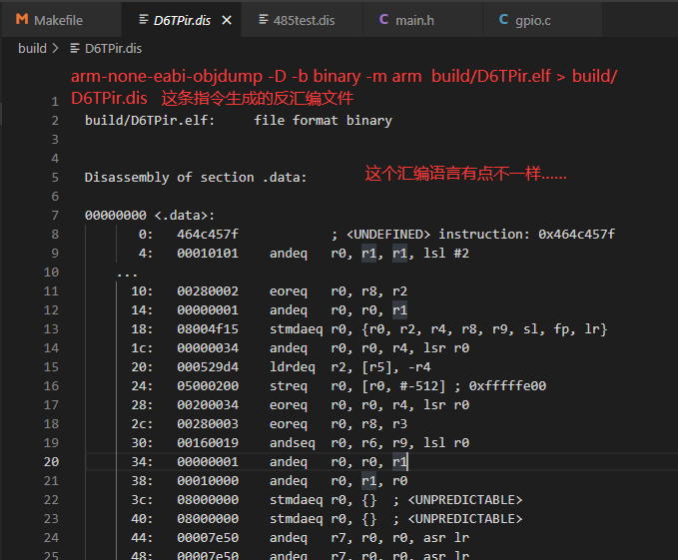
Task: Click hex value 00007e50 at address 44
Action: 208,538
